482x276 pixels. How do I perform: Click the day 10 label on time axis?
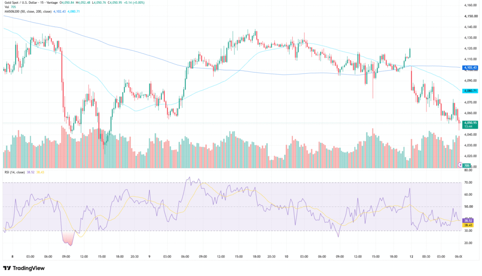(286, 257)
